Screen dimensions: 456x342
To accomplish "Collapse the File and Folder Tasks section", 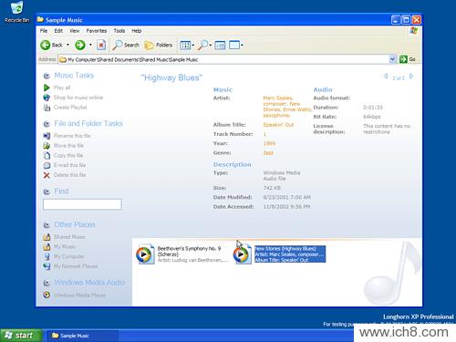I will pos(47,124).
